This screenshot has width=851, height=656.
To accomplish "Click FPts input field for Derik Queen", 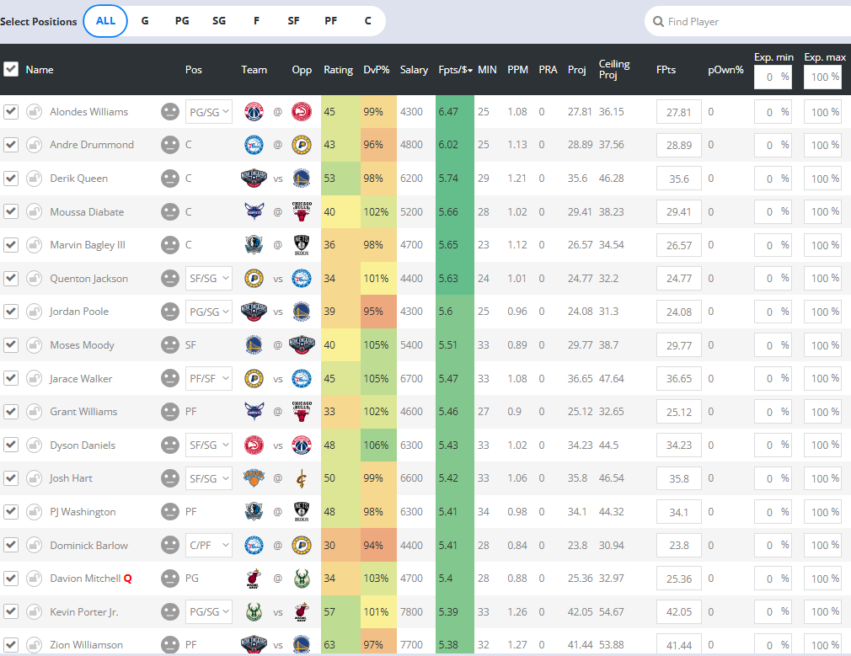I will click(x=678, y=179).
